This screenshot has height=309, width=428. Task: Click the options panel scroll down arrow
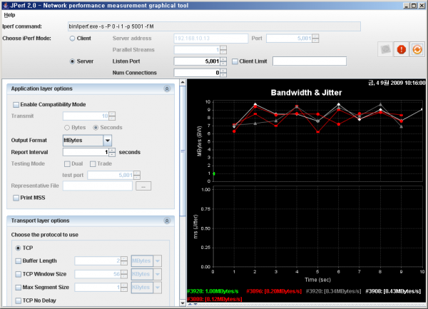coord(183,303)
